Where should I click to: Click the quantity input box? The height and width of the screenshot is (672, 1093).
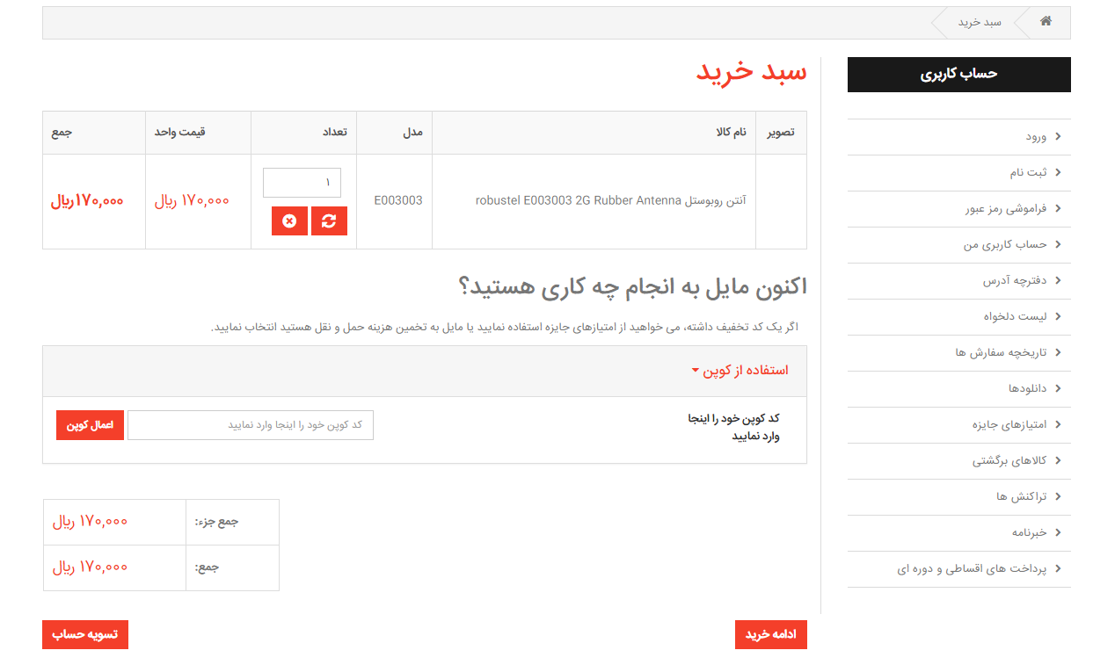click(x=302, y=183)
